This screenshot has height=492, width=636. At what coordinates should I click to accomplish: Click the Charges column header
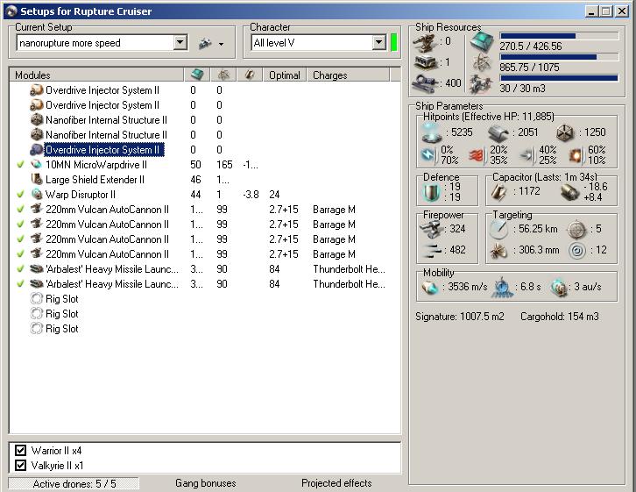tap(348, 75)
